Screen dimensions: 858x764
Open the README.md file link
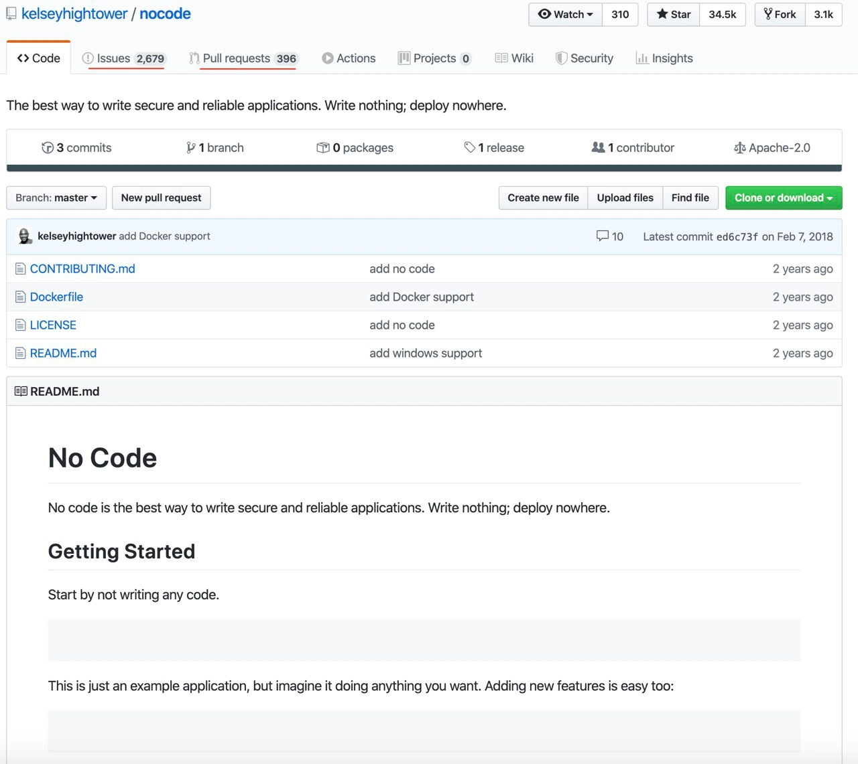click(63, 353)
